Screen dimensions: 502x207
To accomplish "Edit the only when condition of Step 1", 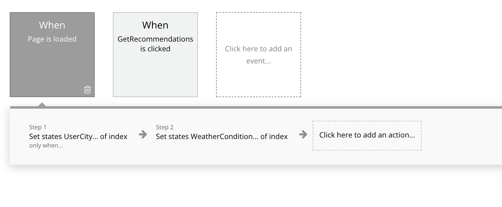I will (x=46, y=146).
